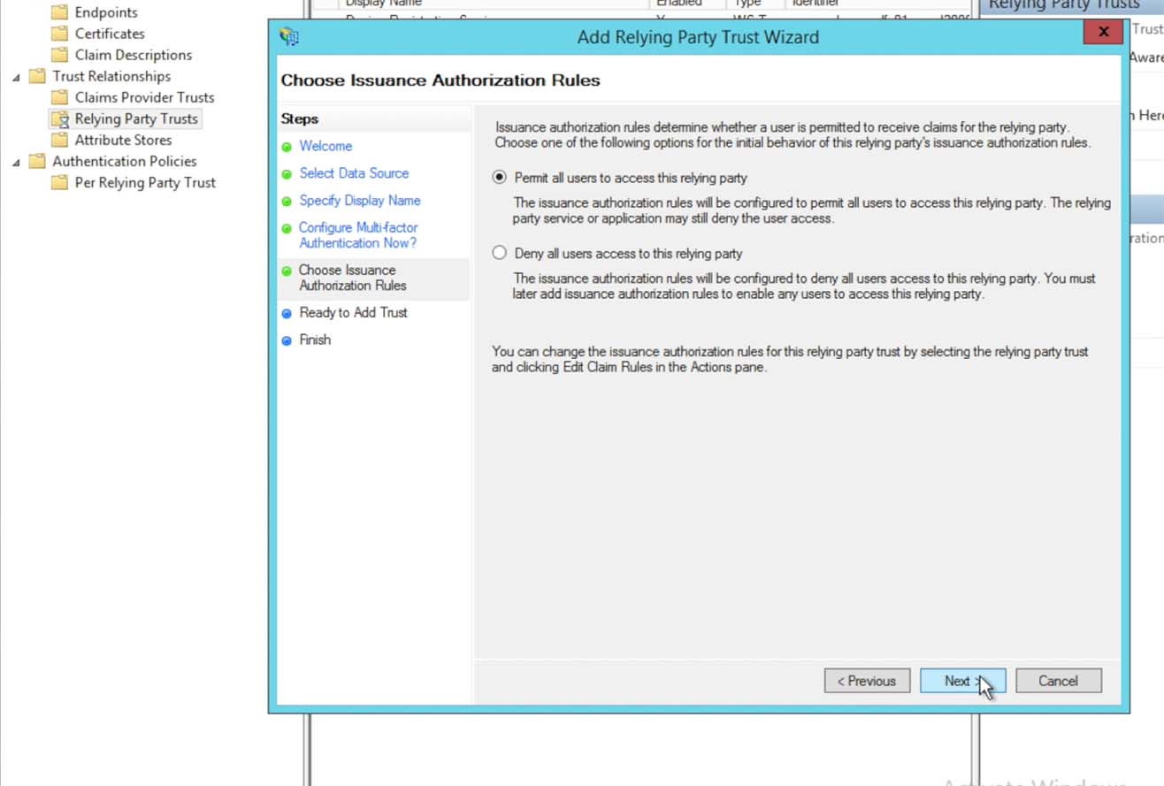Screen dimensions: 1164x786
Task: Select Deny all users access radio button
Action: pyautogui.click(x=500, y=253)
